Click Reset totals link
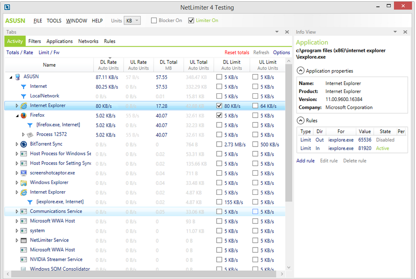This screenshot has height=279, width=416. click(237, 53)
